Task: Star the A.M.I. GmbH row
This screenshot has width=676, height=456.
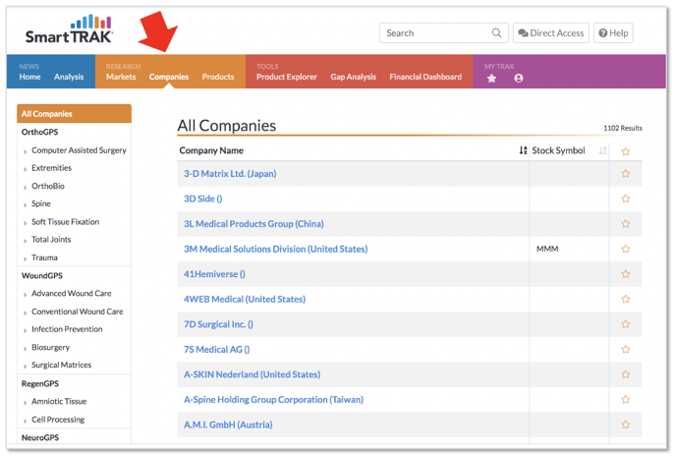Action: coord(626,425)
